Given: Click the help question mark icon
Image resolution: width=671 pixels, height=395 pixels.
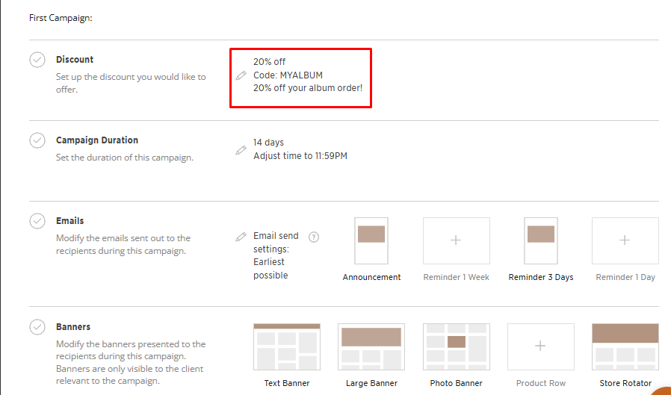Looking at the screenshot, I should tap(314, 237).
